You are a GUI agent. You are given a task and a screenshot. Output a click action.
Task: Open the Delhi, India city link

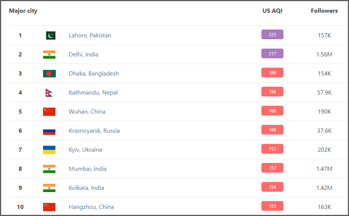pyautogui.click(x=84, y=55)
